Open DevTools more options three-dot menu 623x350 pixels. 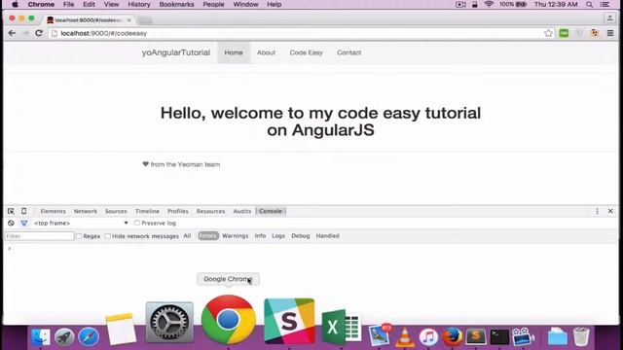click(x=597, y=211)
